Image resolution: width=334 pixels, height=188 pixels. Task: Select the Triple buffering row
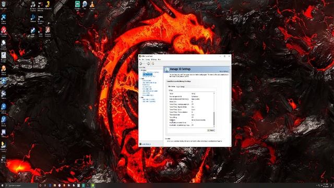click(191, 118)
